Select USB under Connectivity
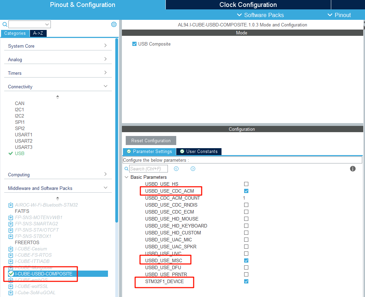Viewport: 365px width, 297px height. pos(20,153)
